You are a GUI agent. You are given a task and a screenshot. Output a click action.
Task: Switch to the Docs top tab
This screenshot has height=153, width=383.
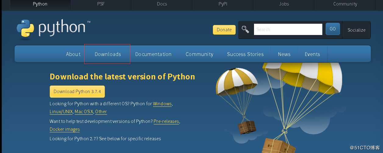tap(162, 4)
